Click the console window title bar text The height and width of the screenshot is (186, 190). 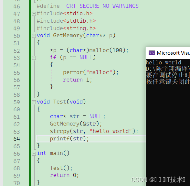(174, 53)
